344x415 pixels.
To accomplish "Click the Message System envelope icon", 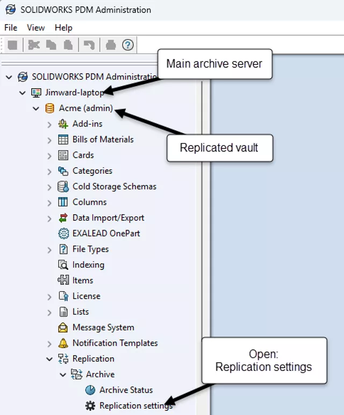I will coord(63,327).
